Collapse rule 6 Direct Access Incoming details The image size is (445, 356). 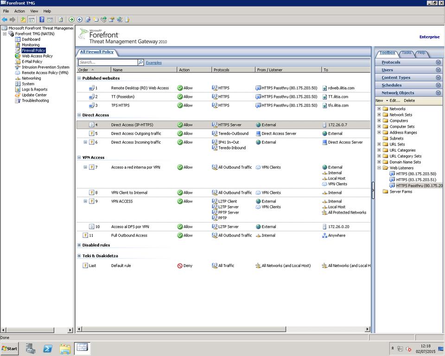click(85, 142)
